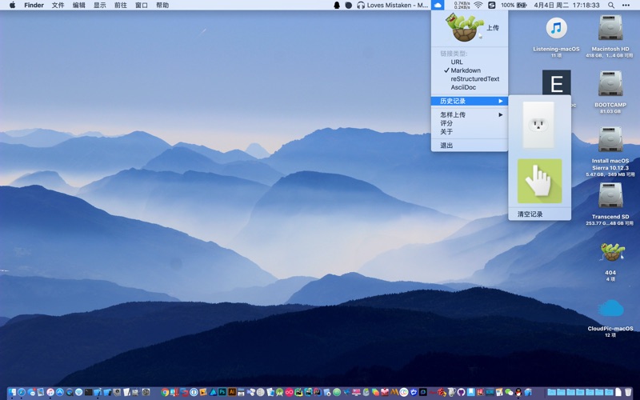
Task: Click the Sogou S input method icon
Action: point(492,5)
